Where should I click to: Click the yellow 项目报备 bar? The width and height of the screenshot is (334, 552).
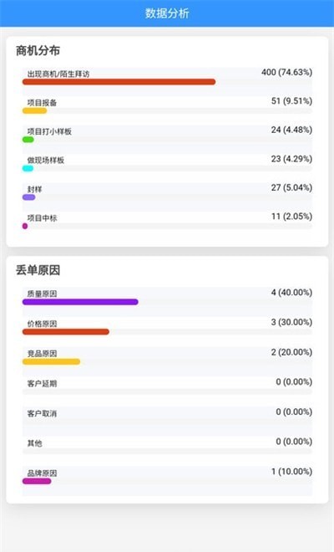34,110
